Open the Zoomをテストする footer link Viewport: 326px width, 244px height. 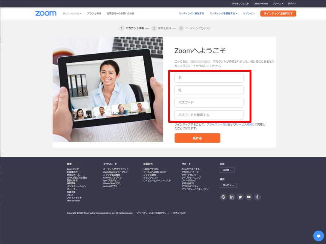coord(190,169)
